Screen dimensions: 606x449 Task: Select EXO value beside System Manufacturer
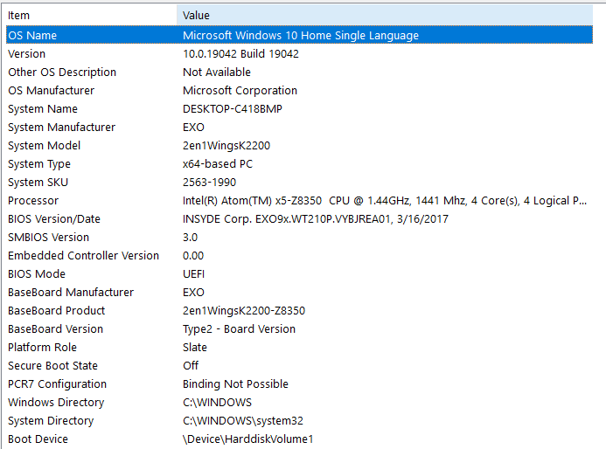[193, 127]
